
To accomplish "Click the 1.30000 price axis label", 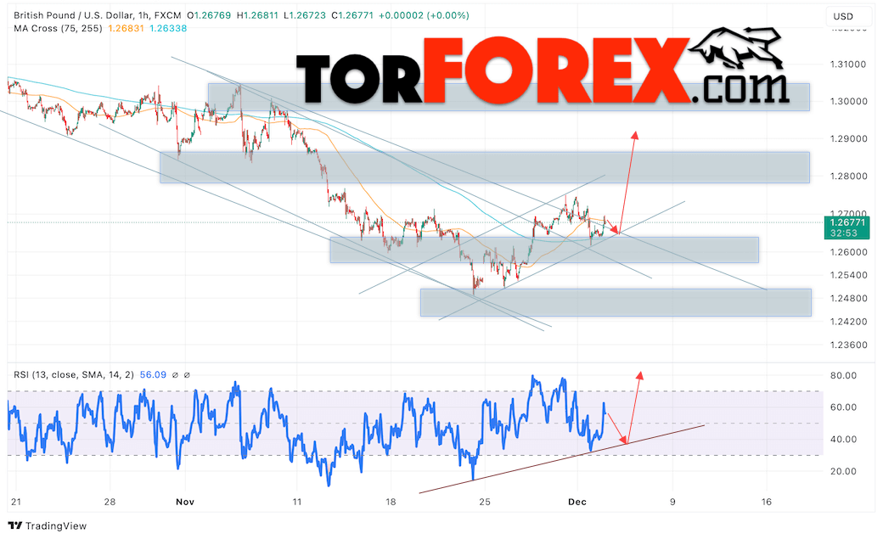I will (x=848, y=101).
